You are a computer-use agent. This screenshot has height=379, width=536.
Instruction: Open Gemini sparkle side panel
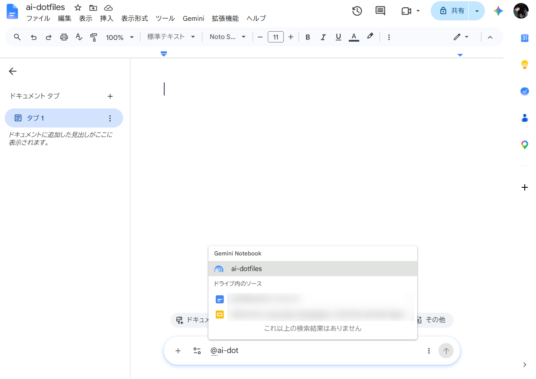[x=498, y=11]
